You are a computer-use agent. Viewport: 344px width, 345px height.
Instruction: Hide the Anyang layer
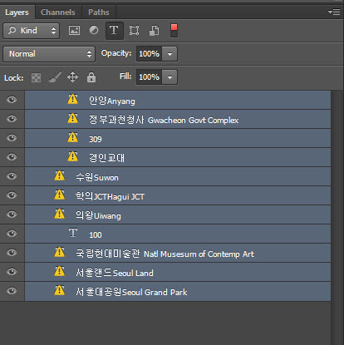tap(12, 100)
